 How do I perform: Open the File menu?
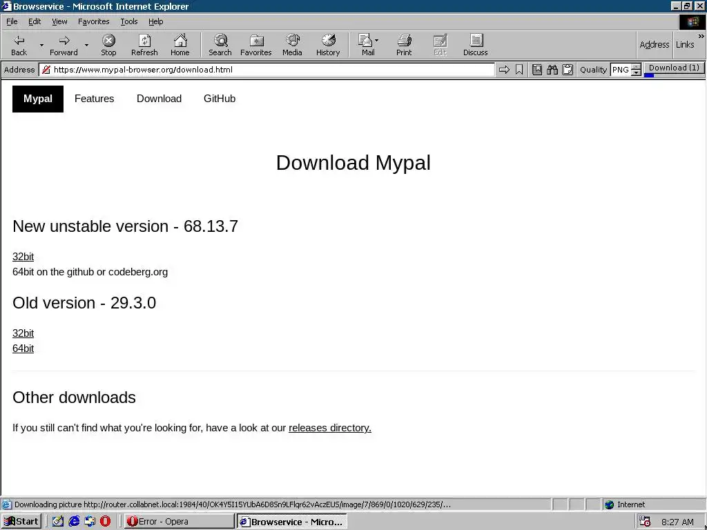tap(12, 21)
